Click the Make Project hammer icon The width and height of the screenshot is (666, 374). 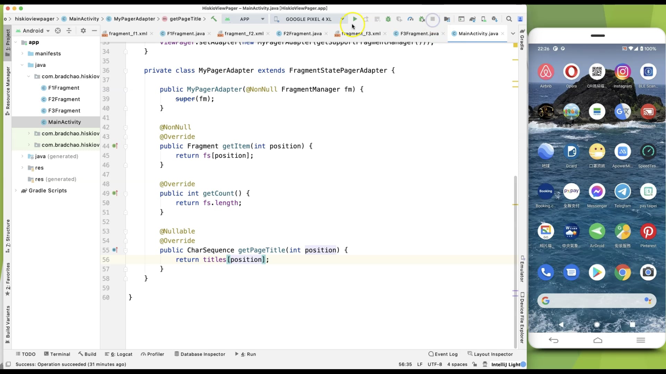pos(214,19)
